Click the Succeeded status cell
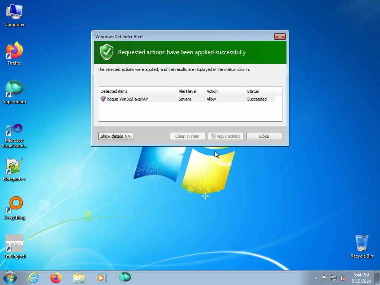The image size is (380, 285). [x=257, y=99]
